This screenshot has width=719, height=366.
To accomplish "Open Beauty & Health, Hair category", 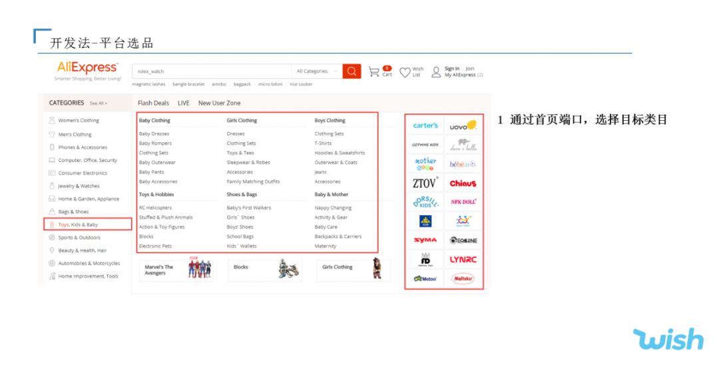I will click(x=82, y=250).
